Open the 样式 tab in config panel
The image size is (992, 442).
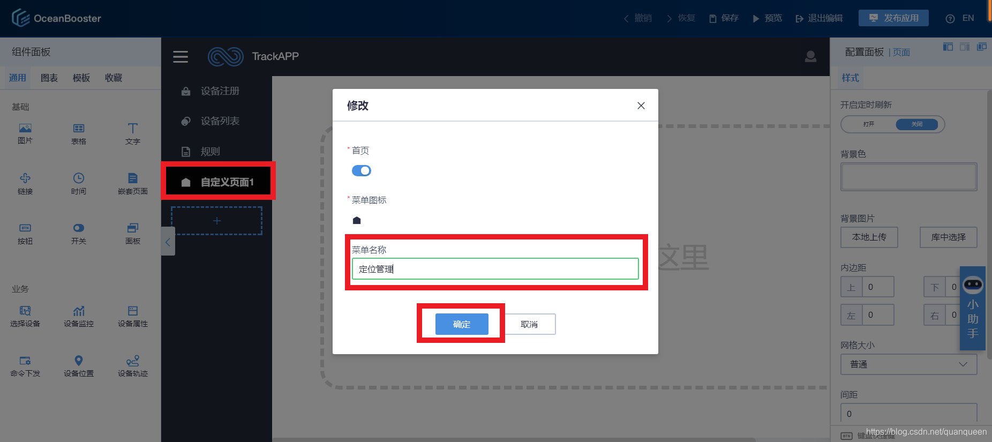click(x=850, y=78)
